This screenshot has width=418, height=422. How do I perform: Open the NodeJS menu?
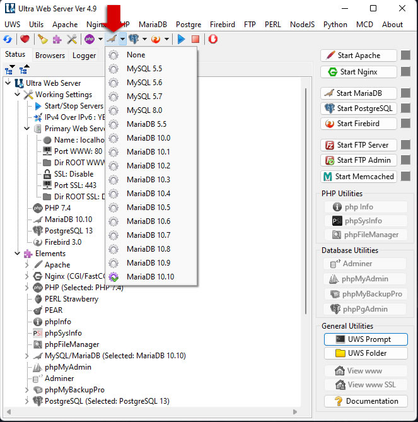302,25
